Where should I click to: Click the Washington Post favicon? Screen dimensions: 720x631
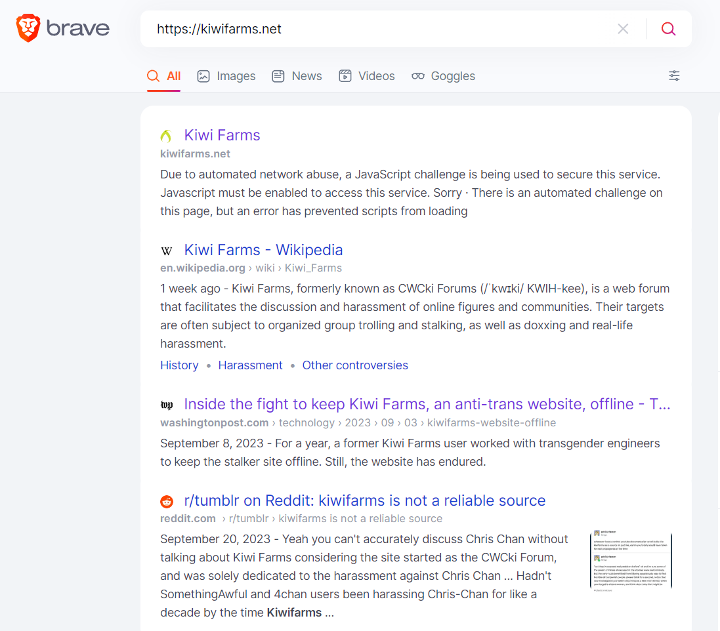[166, 405]
